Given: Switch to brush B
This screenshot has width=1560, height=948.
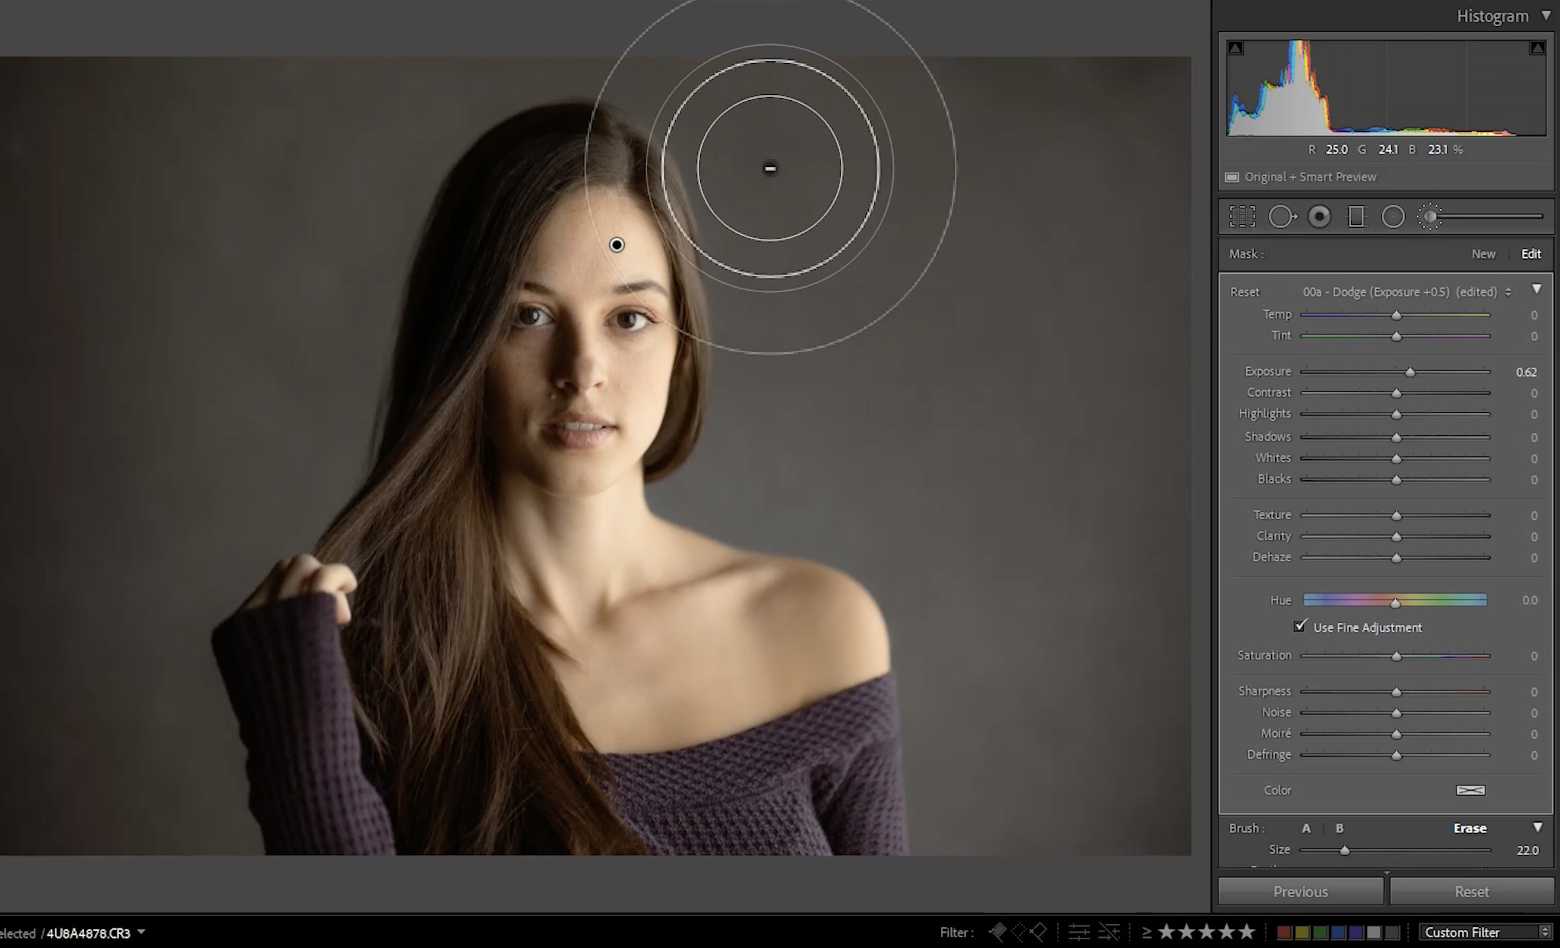Looking at the screenshot, I should [x=1340, y=828].
